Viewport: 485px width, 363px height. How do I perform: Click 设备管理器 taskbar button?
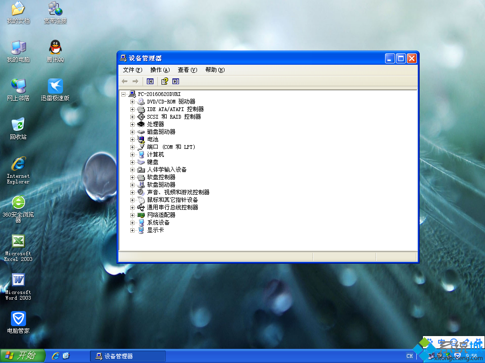click(128, 356)
